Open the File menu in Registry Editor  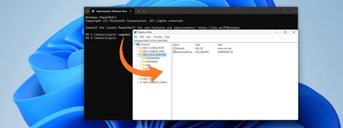click(x=135, y=37)
